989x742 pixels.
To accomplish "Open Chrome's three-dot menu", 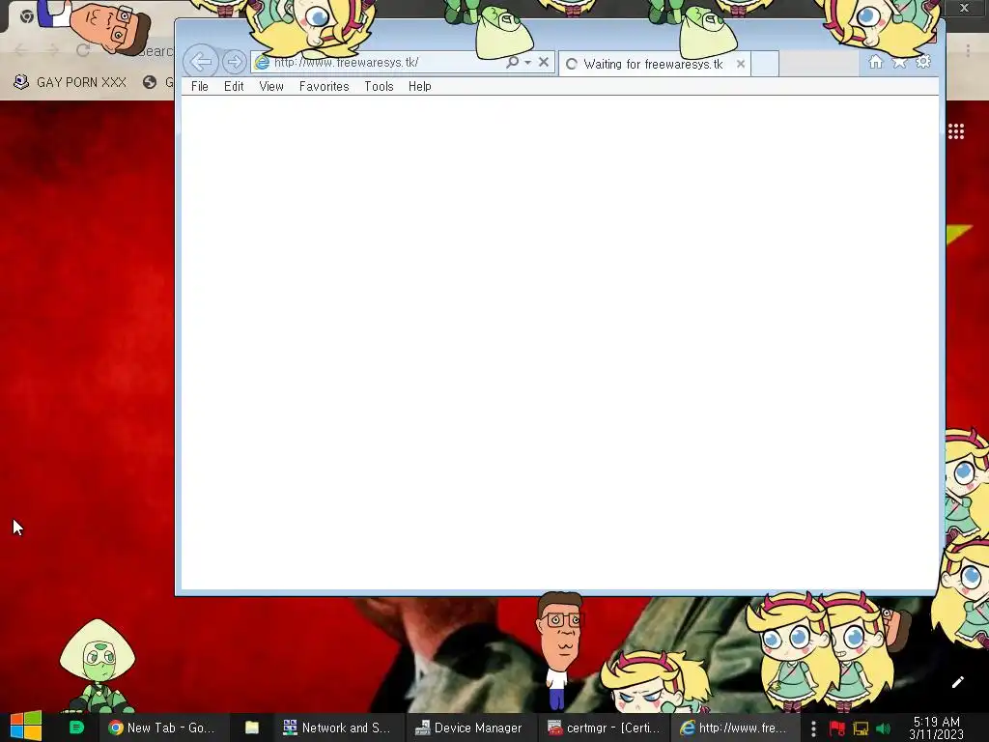I will (968, 50).
